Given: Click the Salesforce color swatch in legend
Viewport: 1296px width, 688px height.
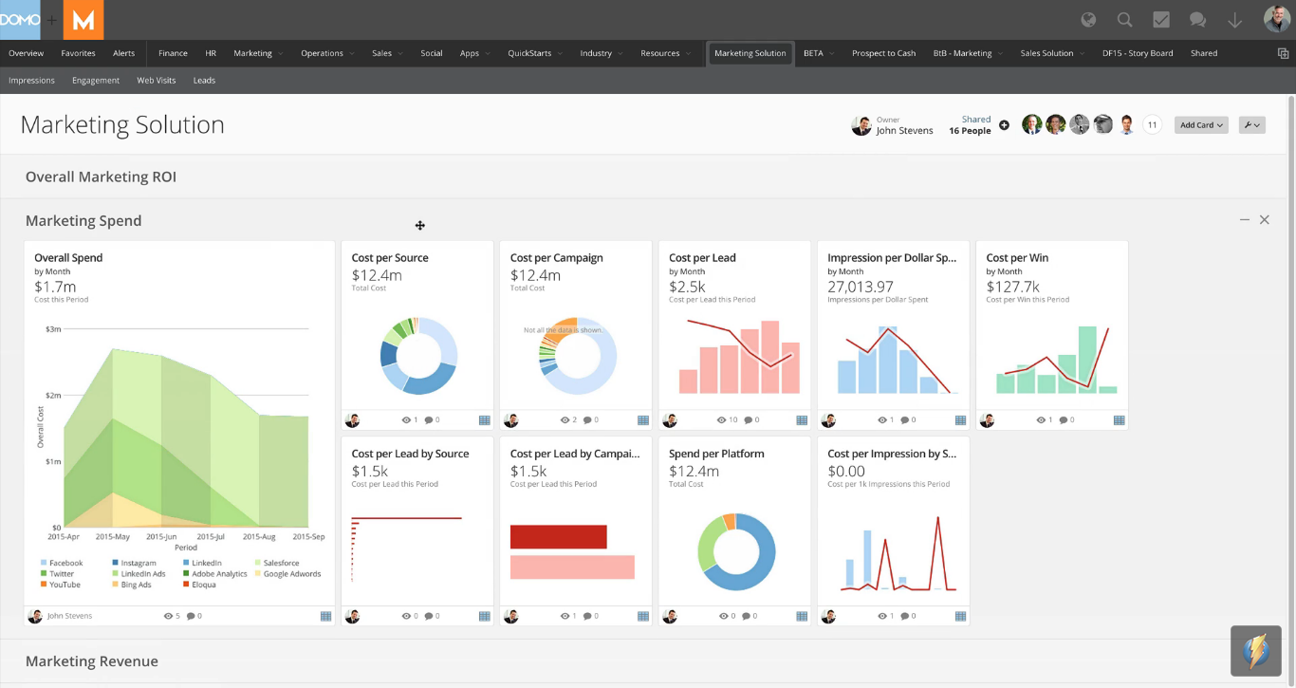Looking at the screenshot, I should click(x=257, y=563).
